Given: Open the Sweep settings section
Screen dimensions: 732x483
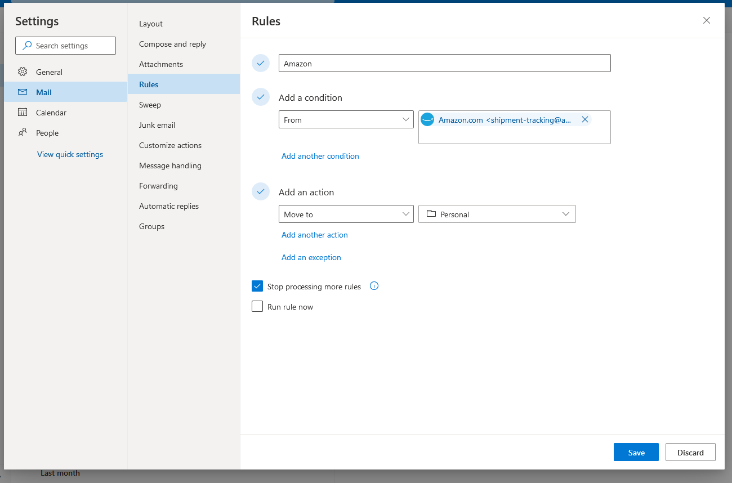Looking at the screenshot, I should pos(150,105).
